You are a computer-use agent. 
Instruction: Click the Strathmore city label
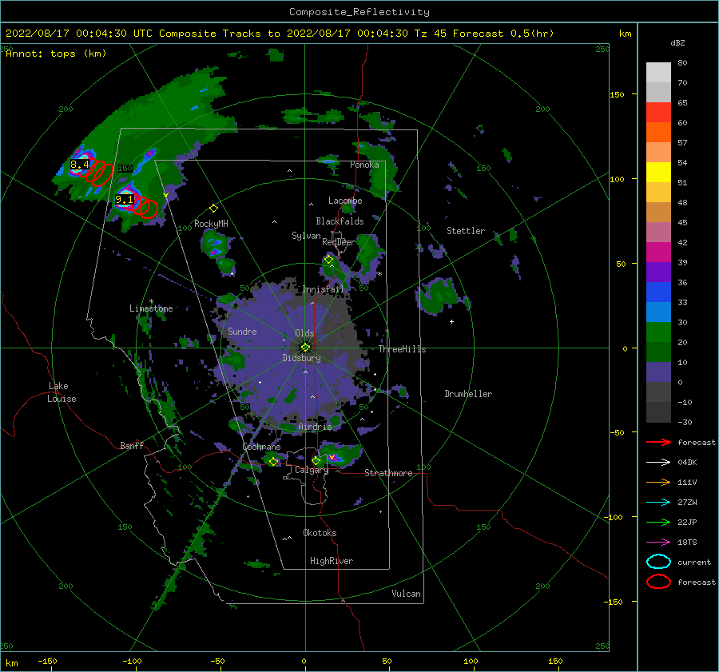pyautogui.click(x=388, y=473)
